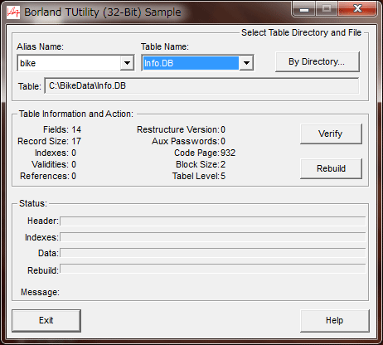Close the Borland TUtility window
This screenshot has height=345, width=383.
coord(357,9)
